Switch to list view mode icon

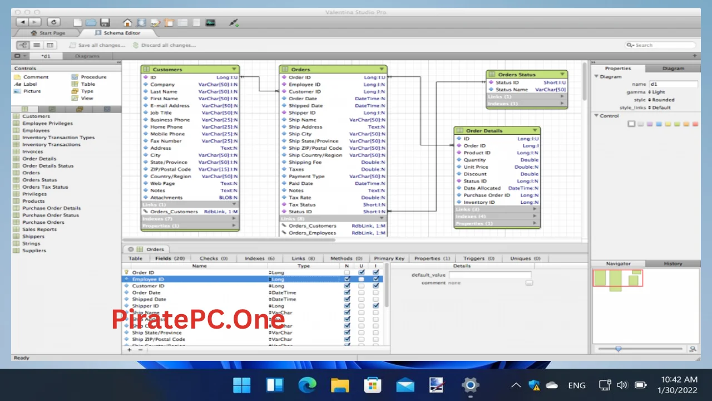(x=37, y=45)
